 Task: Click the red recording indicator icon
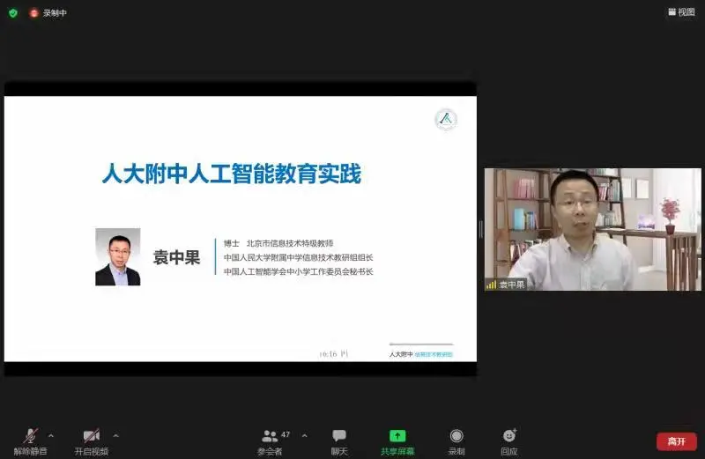click(34, 12)
